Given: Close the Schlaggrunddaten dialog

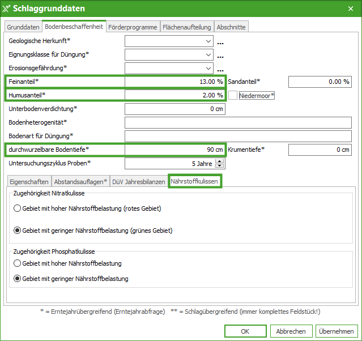Looking at the screenshot, I should tap(351, 8).
